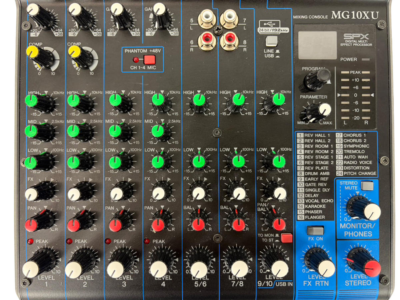This screenshot has width=400, height=300.
Task: Select channel 2 green MID EQ knob
Action: pos(80,132)
